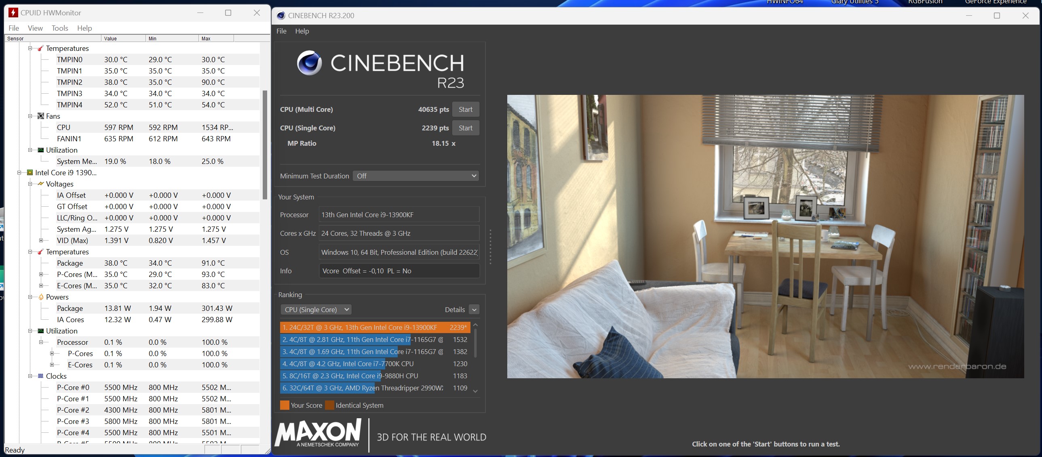Open the Cinebench Help menu
Screen dimensions: 1042x457
[x=302, y=31]
